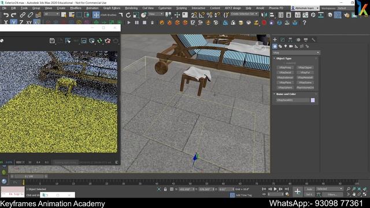This screenshot has width=370, height=208.
Task: Select the Shapes category icon
Action: 280,46
